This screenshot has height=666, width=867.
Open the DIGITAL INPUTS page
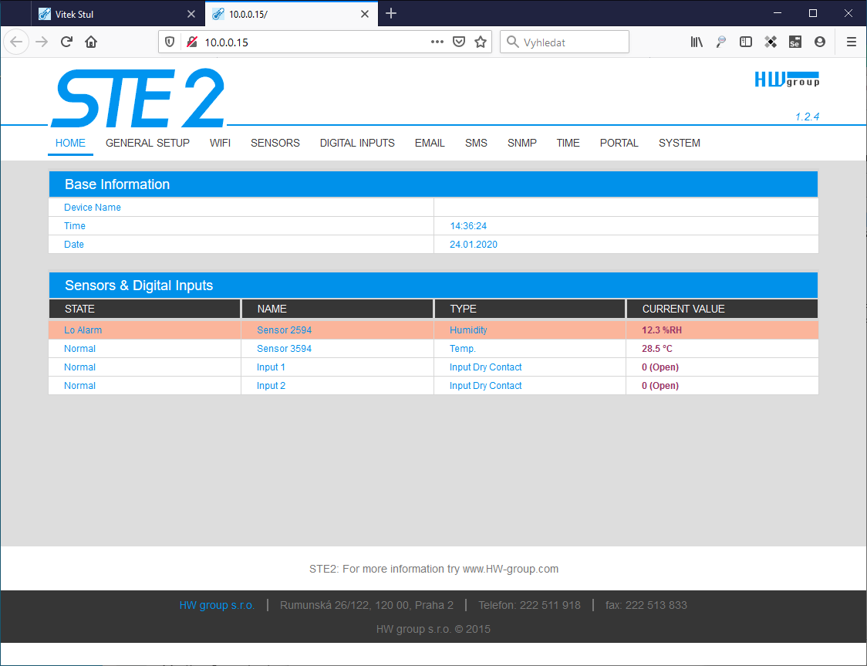(357, 144)
